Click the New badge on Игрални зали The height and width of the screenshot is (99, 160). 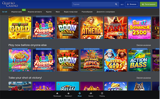click(24, 10)
